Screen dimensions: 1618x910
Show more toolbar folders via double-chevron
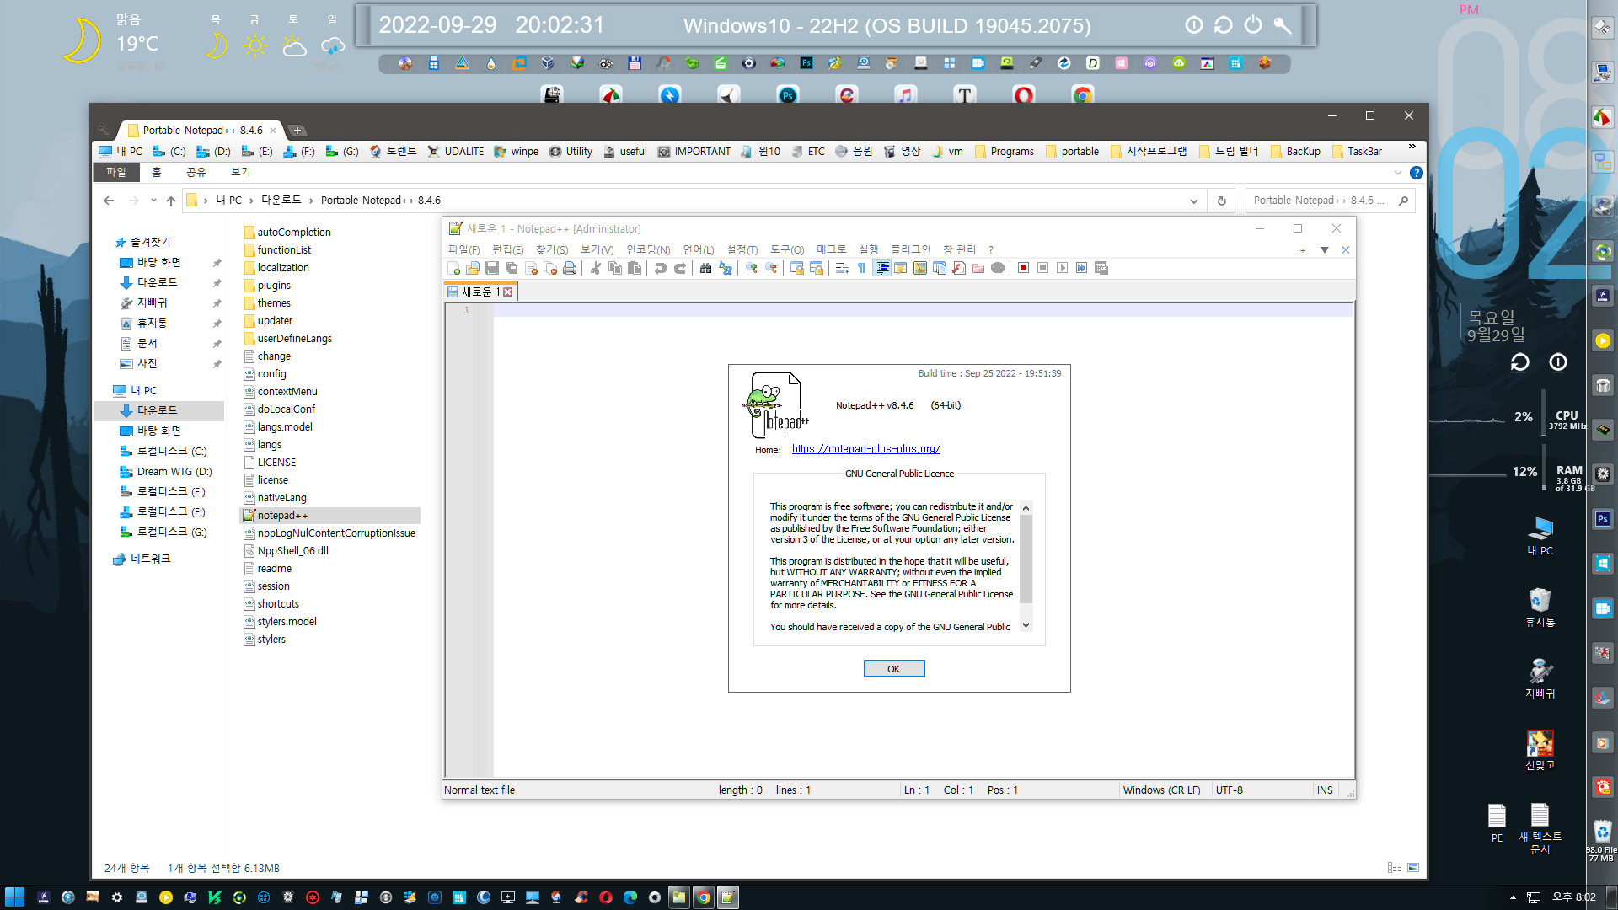tap(1412, 147)
